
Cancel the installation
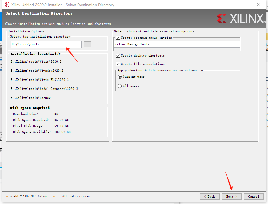coord(254,196)
